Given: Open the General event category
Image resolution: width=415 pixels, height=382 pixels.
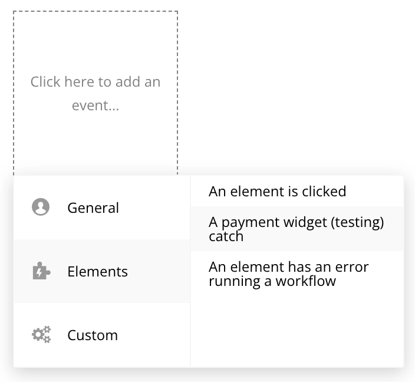Looking at the screenshot, I should coord(101,208).
